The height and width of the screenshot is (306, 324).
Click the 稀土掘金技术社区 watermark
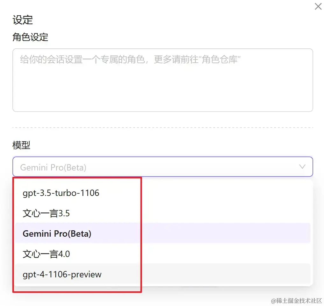(296, 301)
